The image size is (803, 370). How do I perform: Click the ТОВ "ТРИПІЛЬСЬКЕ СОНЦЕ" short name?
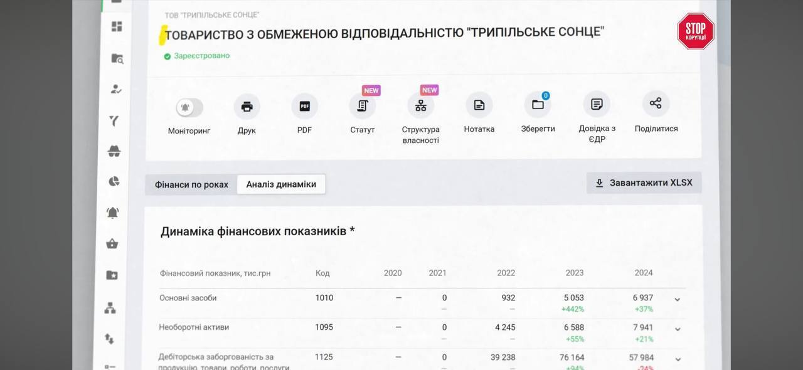(x=212, y=15)
